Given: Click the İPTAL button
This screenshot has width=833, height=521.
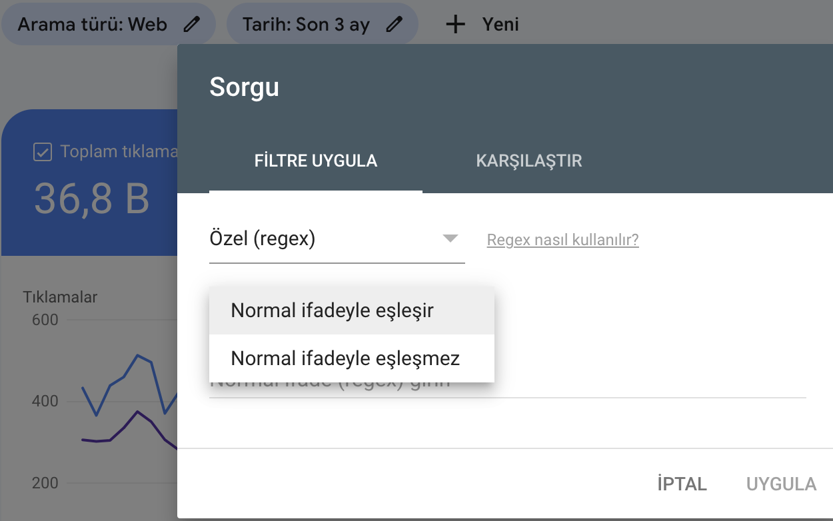Looking at the screenshot, I should (681, 484).
